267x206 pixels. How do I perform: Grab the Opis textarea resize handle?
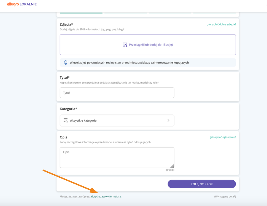pos(172,166)
